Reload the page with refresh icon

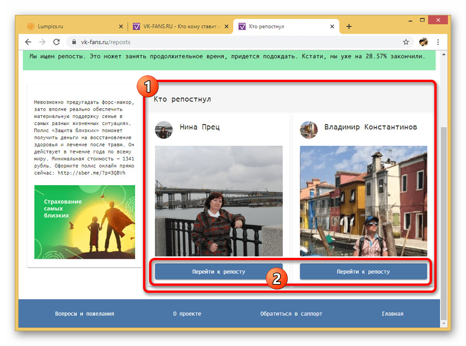tap(56, 42)
